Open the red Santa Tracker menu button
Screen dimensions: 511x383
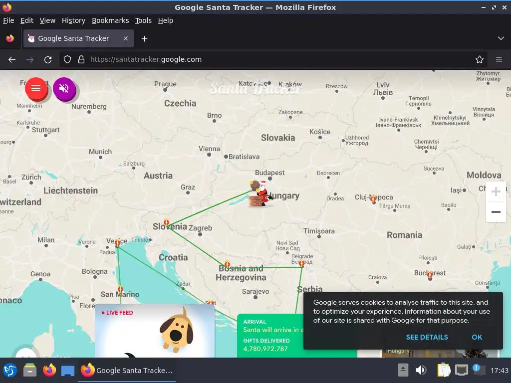(x=36, y=89)
